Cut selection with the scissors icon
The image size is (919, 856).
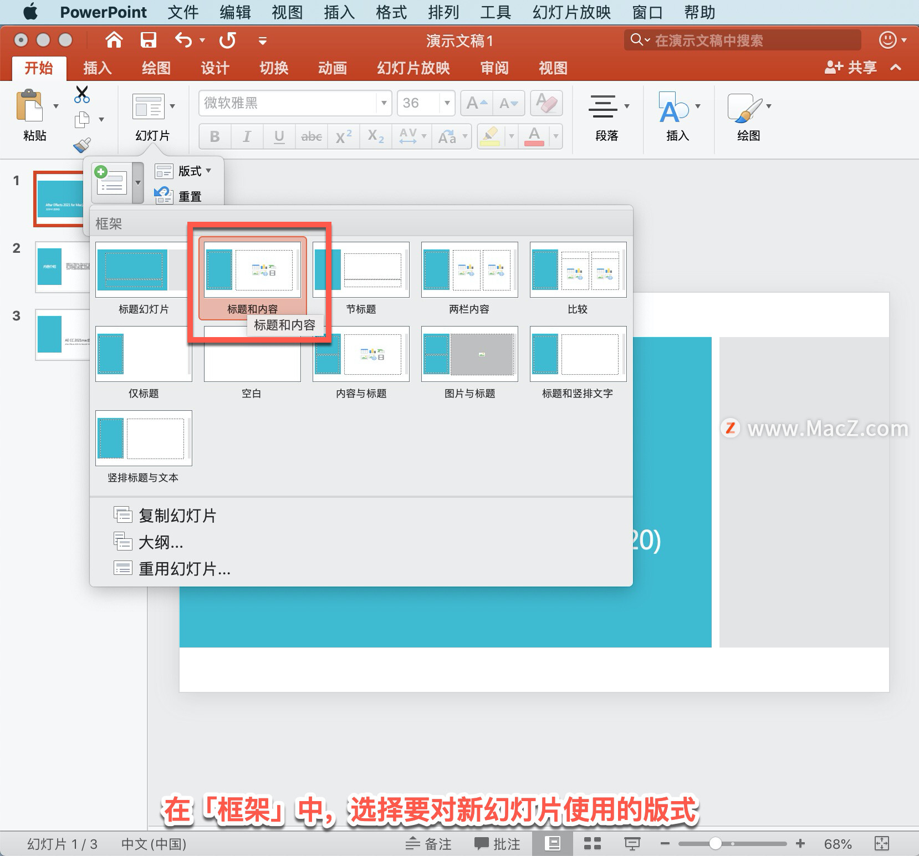tap(82, 95)
